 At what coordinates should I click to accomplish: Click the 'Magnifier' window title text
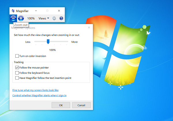[22, 11]
